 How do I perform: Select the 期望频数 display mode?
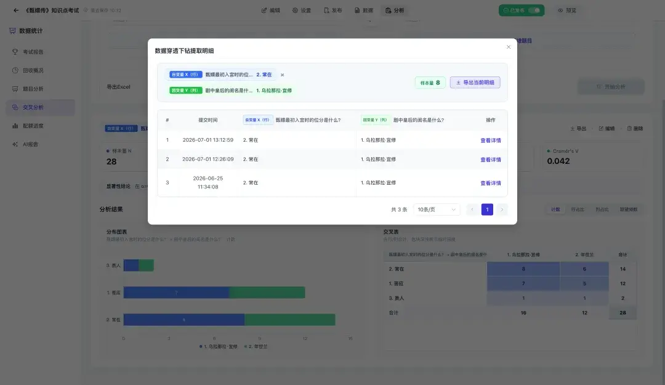click(x=629, y=209)
